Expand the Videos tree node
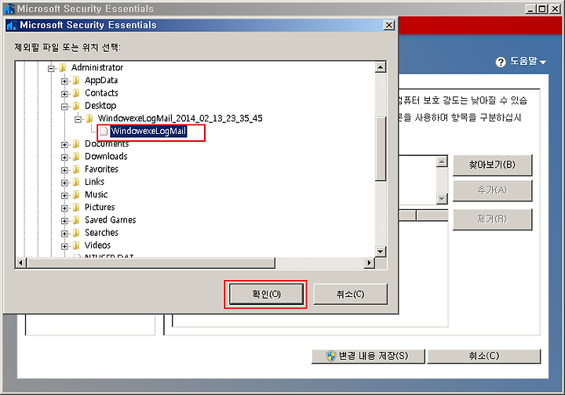The image size is (565, 395). tap(64, 246)
